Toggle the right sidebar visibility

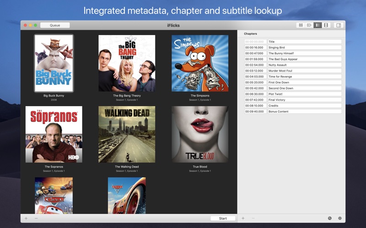tap(339, 26)
